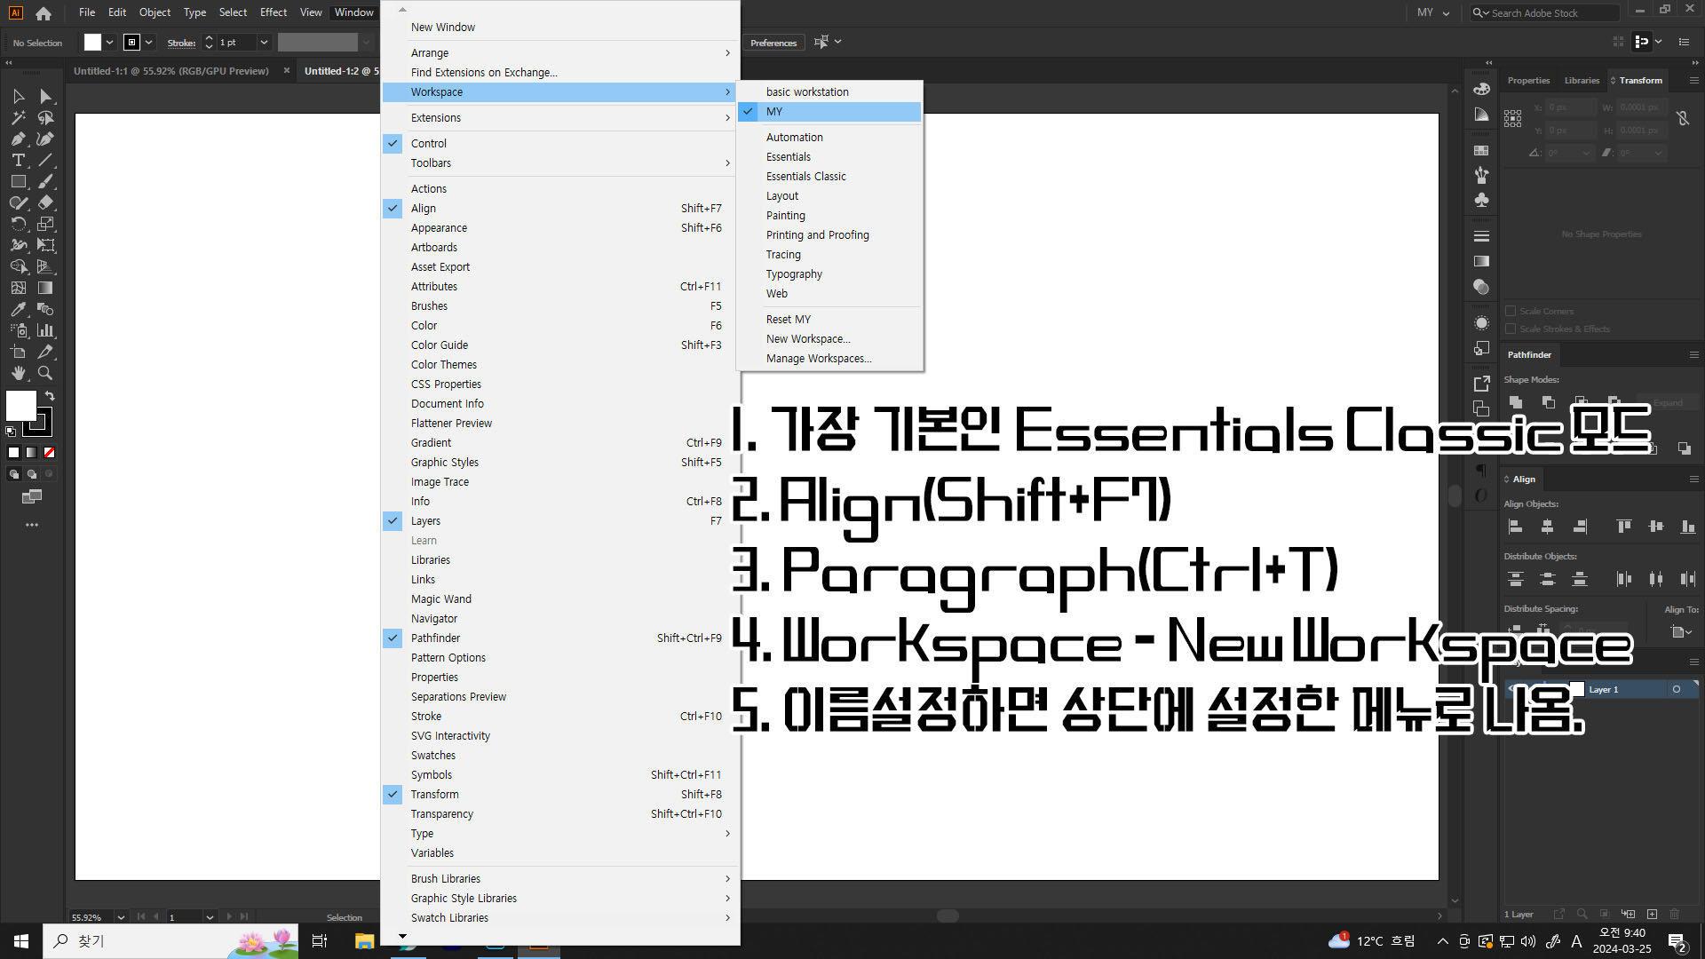Click the Preferences button
Screen dimensions: 1705x959
point(773,43)
